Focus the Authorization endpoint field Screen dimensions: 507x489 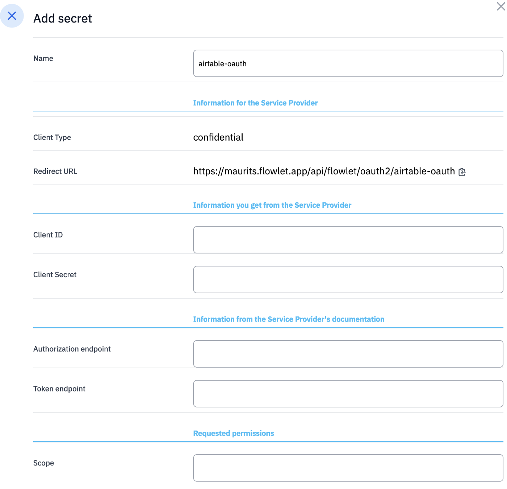(348, 354)
